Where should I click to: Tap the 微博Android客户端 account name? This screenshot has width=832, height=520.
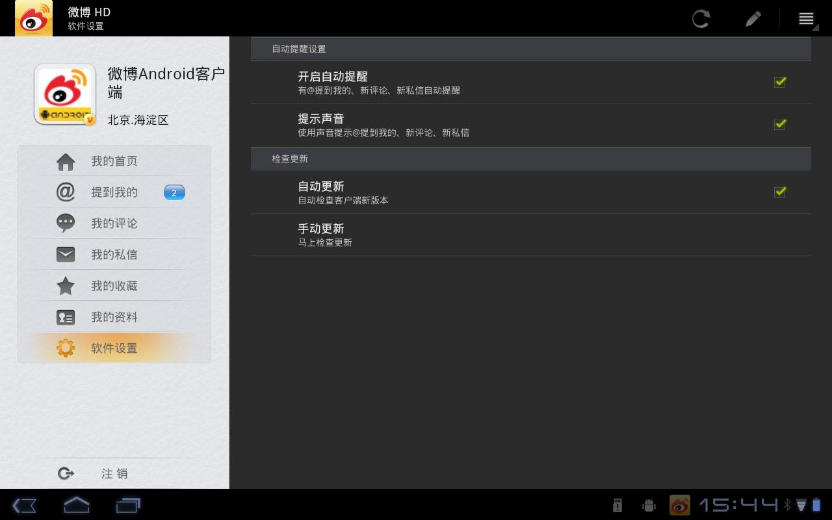click(166, 83)
